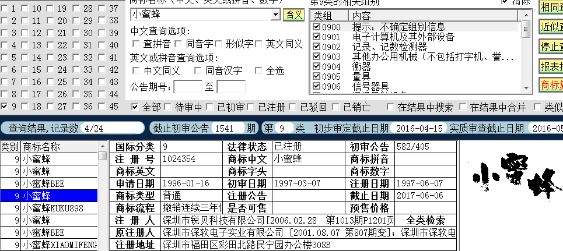Enable the 同音汉字 option
563x251 pixels.
click(197, 70)
